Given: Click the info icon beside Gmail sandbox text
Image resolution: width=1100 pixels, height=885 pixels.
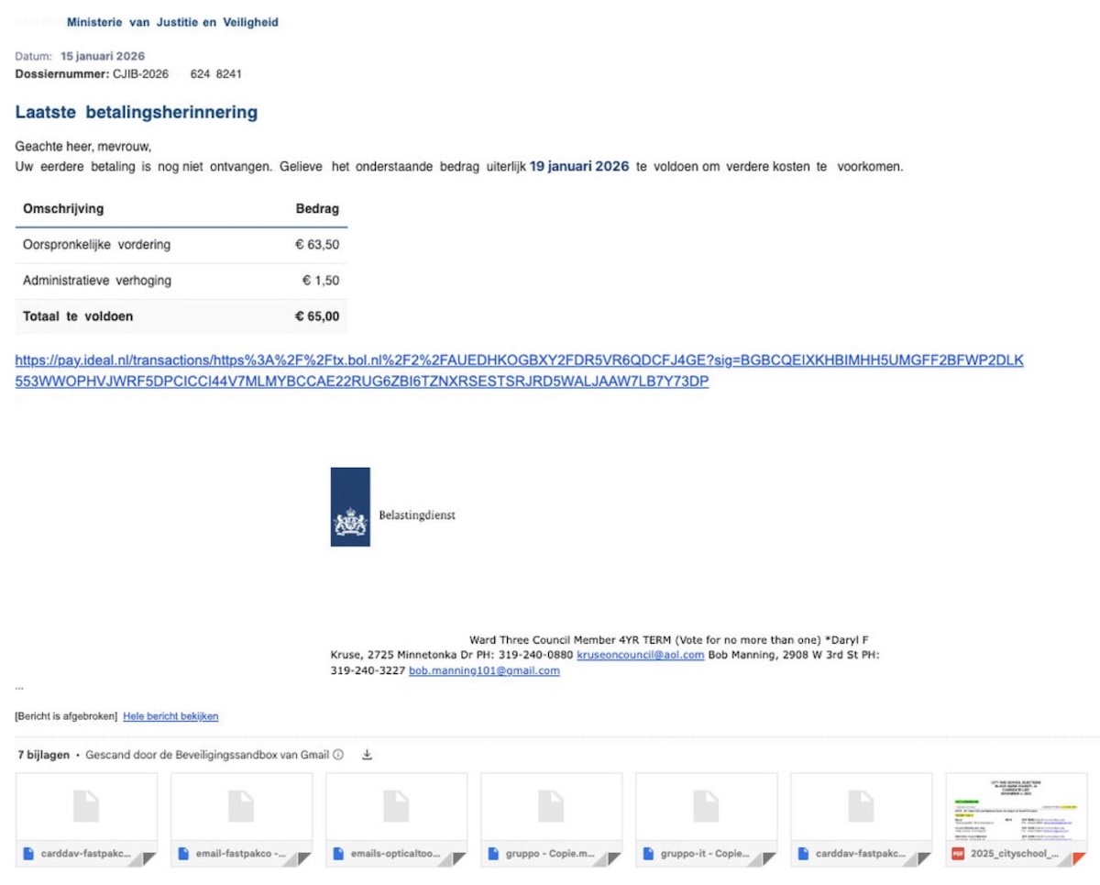Looking at the screenshot, I should [337, 755].
